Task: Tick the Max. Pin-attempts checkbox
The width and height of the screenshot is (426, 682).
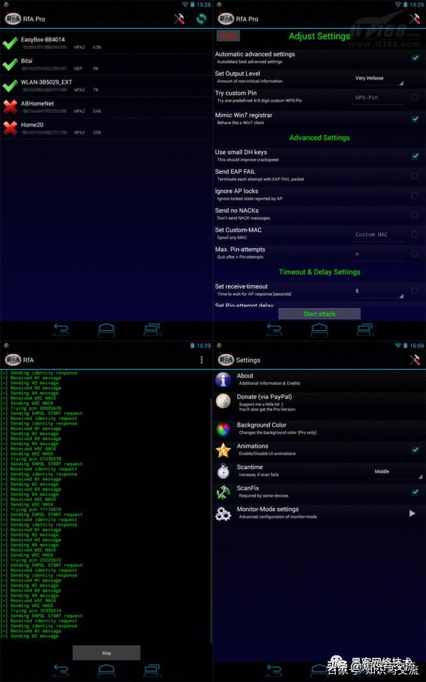Action: point(415,254)
